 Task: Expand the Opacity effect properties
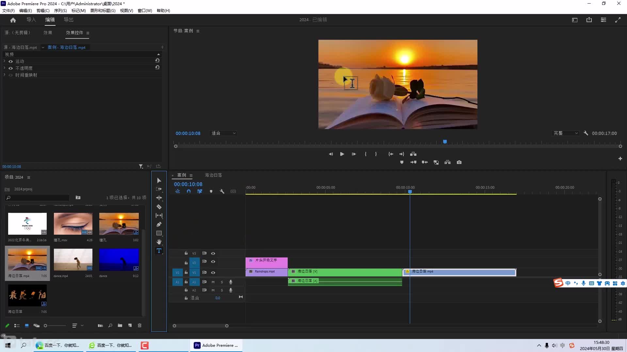tap(5, 68)
